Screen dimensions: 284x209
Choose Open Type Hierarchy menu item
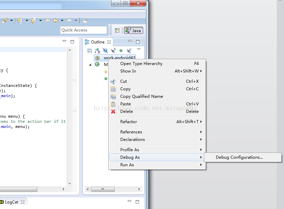[157, 64]
